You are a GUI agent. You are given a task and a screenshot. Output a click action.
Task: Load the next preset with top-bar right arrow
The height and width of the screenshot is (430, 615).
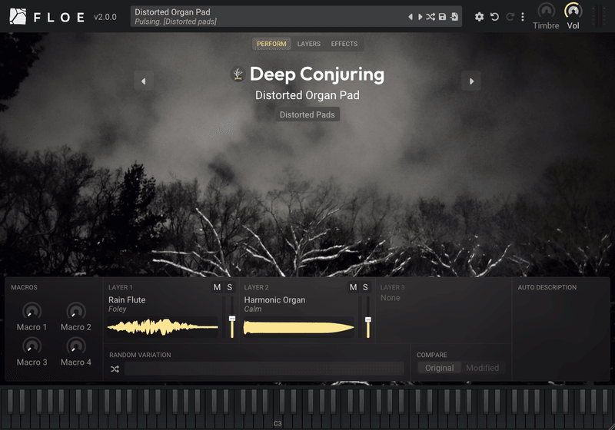tap(420, 17)
